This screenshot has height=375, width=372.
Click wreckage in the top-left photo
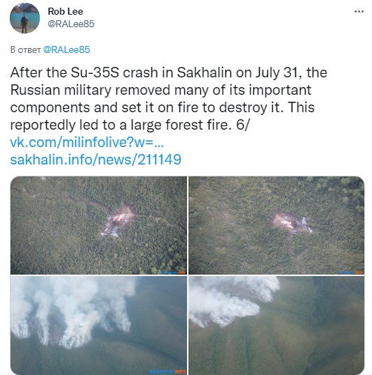coord(117,225)
